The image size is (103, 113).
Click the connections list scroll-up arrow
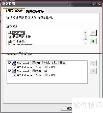click(85, 32)
